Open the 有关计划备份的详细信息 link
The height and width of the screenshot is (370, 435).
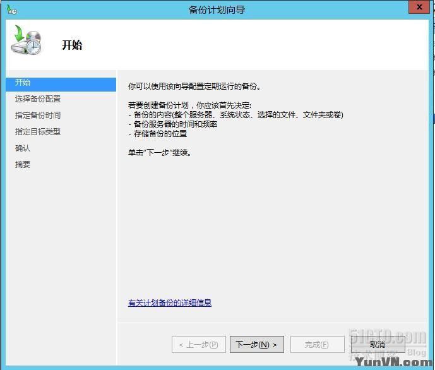tap(170, 302)
